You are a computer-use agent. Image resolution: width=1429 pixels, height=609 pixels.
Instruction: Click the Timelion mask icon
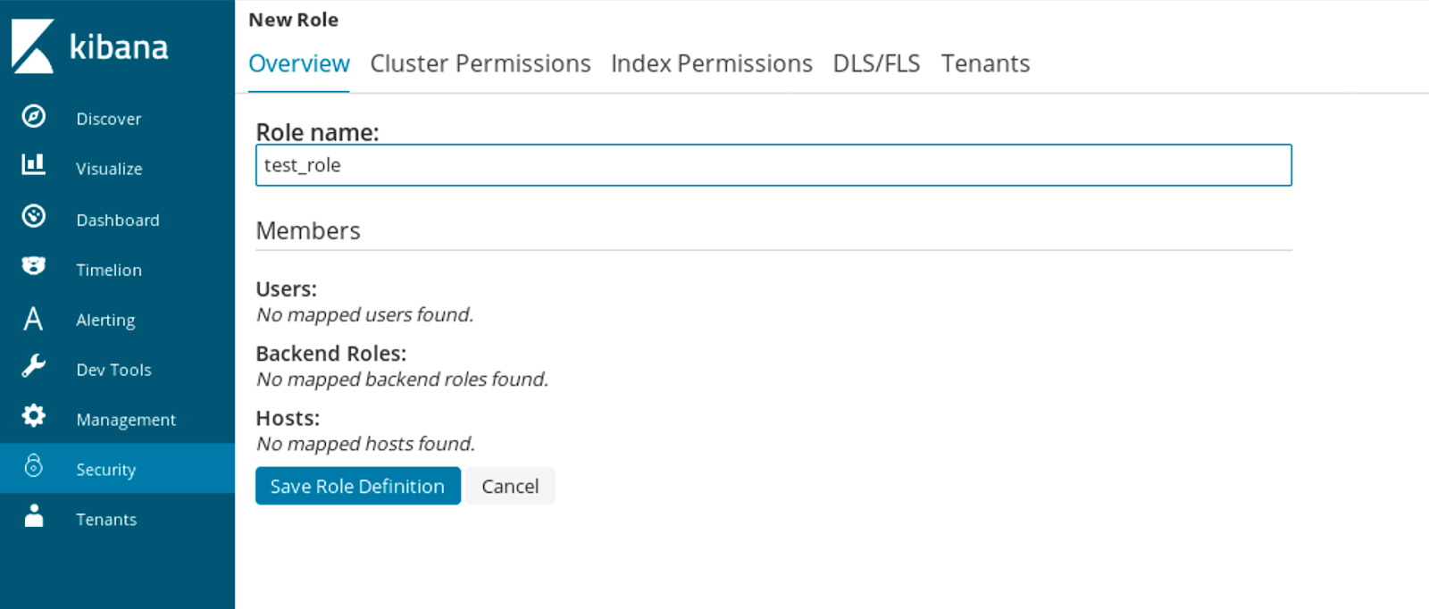(x=34, y=266)
